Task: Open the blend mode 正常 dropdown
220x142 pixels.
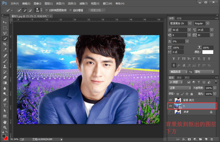Action: pos(180,88)
